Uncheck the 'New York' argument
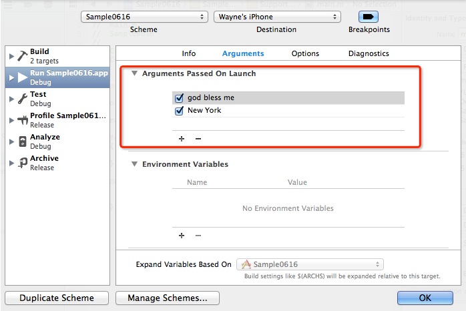 (x=179, y=111)
